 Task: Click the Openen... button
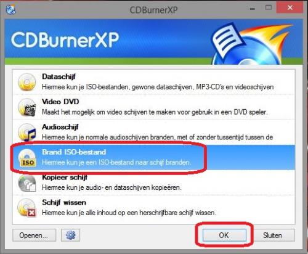[x=34, y=235]
